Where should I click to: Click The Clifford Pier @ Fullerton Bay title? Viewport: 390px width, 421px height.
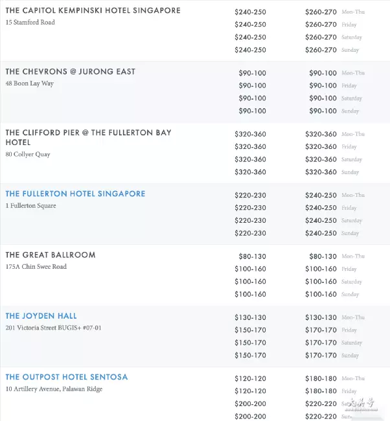[x=88, y=137]
